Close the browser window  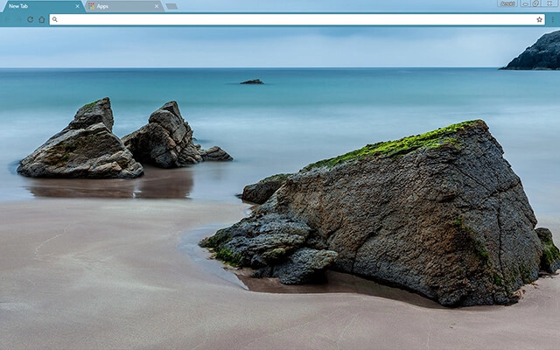(550, 3)
